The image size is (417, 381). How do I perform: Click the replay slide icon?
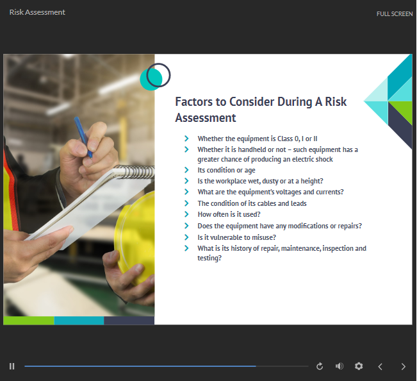320,366
